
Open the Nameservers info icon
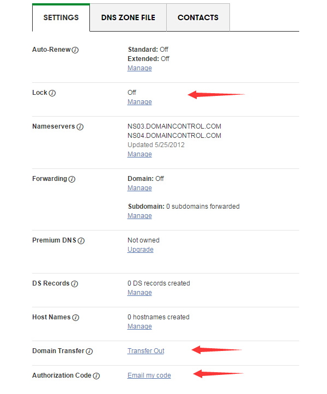(x=80, y=127)
